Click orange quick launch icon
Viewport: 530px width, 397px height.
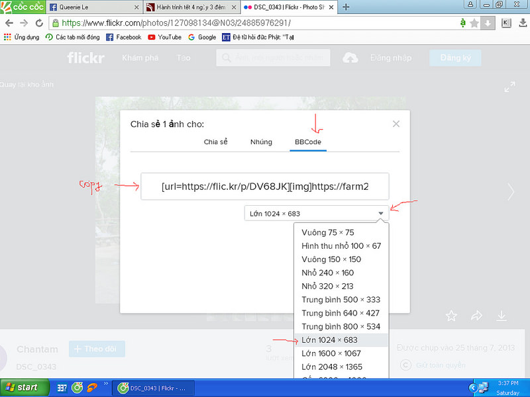tap(92, 388)
